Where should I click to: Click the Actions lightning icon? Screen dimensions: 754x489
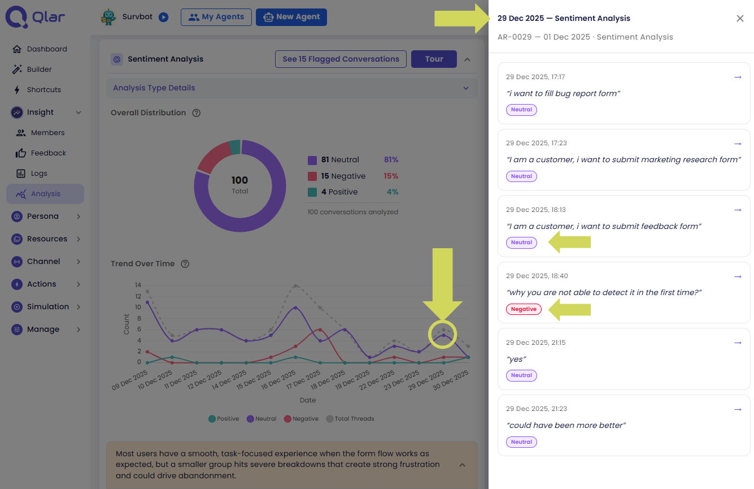17,284
